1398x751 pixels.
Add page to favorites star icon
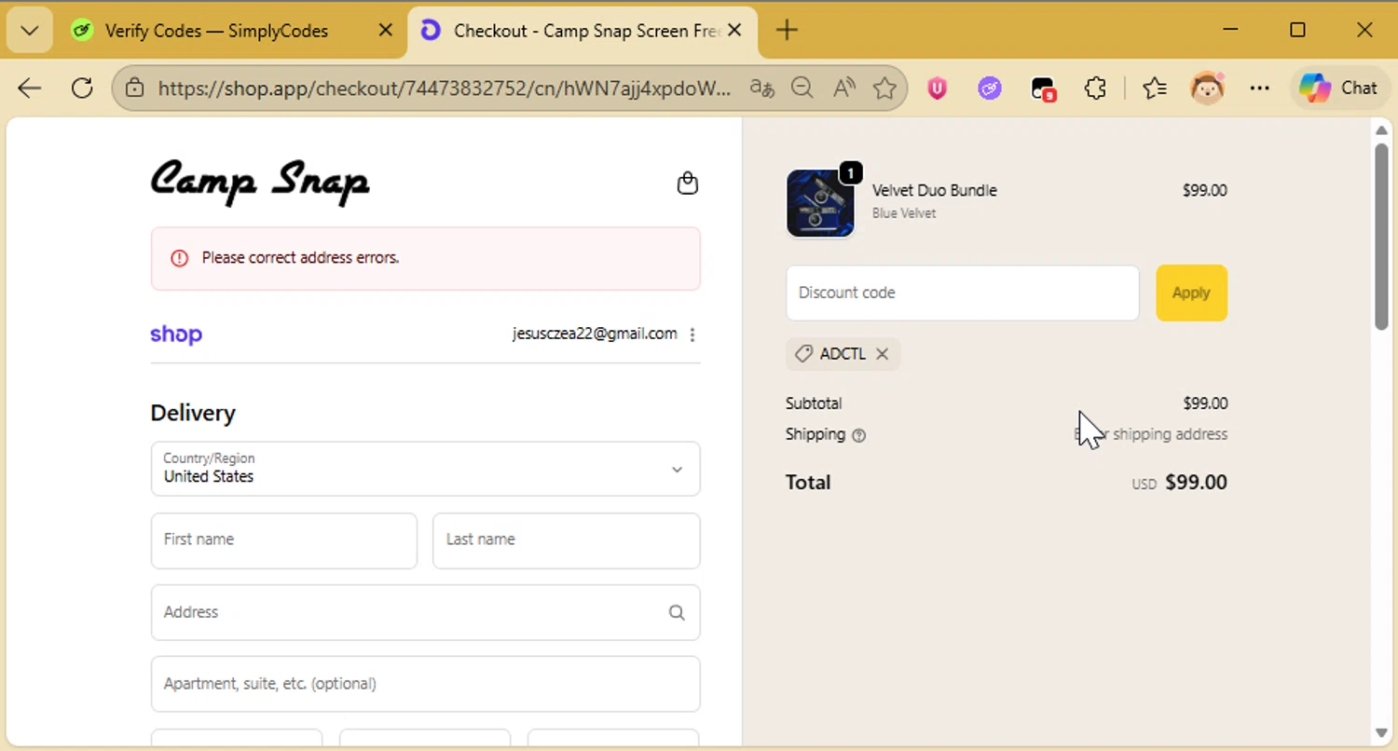(884, 88)
